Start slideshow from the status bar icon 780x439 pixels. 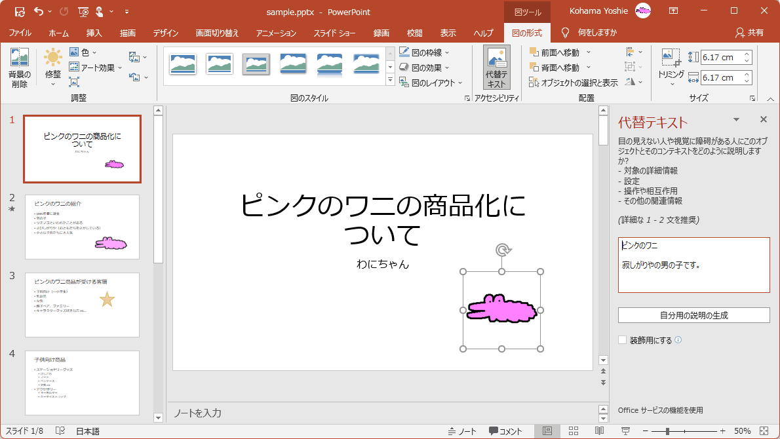[x=625, y=431]
